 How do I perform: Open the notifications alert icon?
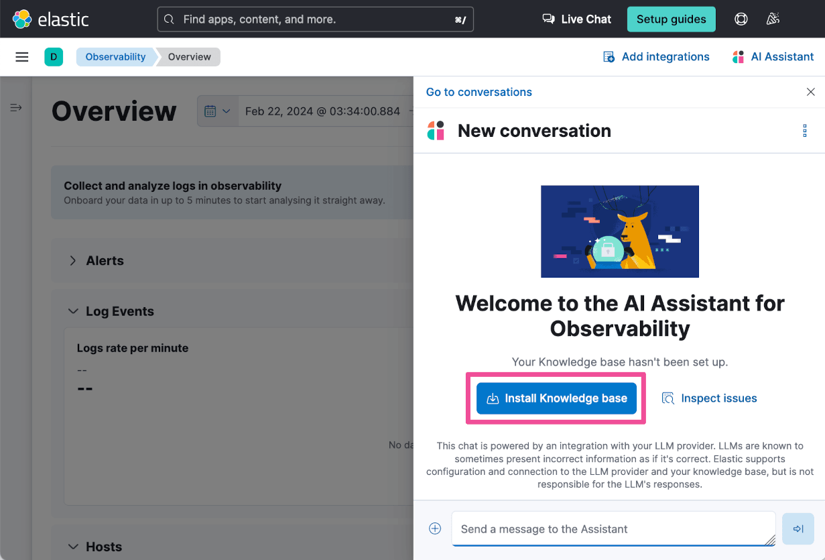point(772,19)
